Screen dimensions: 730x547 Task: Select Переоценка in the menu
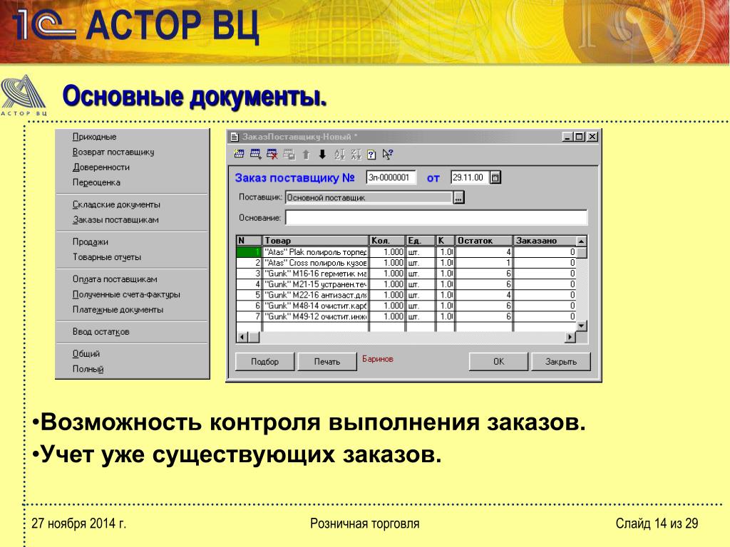[x=96, y=182]
